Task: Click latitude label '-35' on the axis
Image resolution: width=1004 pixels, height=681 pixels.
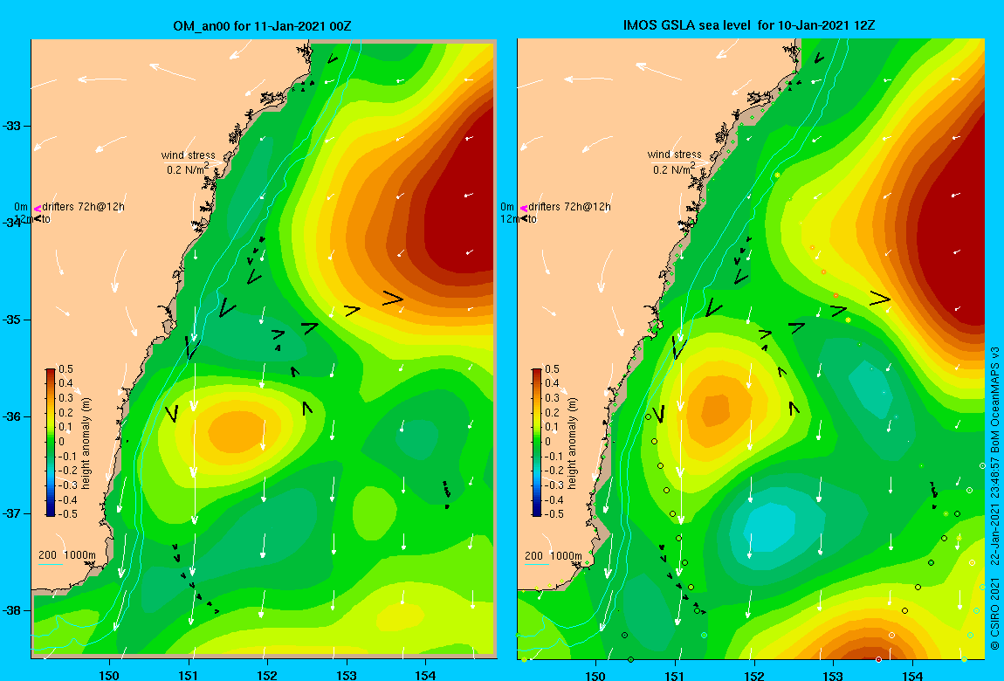Action: [12, 320]
